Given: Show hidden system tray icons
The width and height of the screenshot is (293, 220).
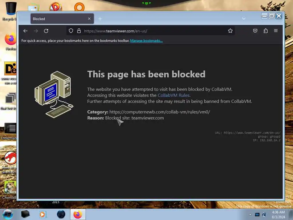Looking at the screenshot, I should (x=250, y=215).
